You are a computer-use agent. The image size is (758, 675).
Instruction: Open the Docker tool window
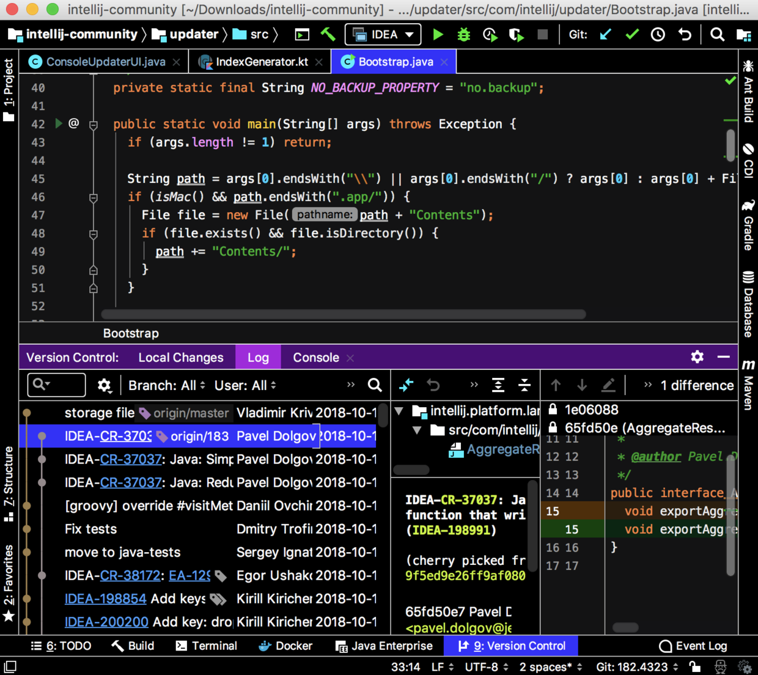click(285, 646)
